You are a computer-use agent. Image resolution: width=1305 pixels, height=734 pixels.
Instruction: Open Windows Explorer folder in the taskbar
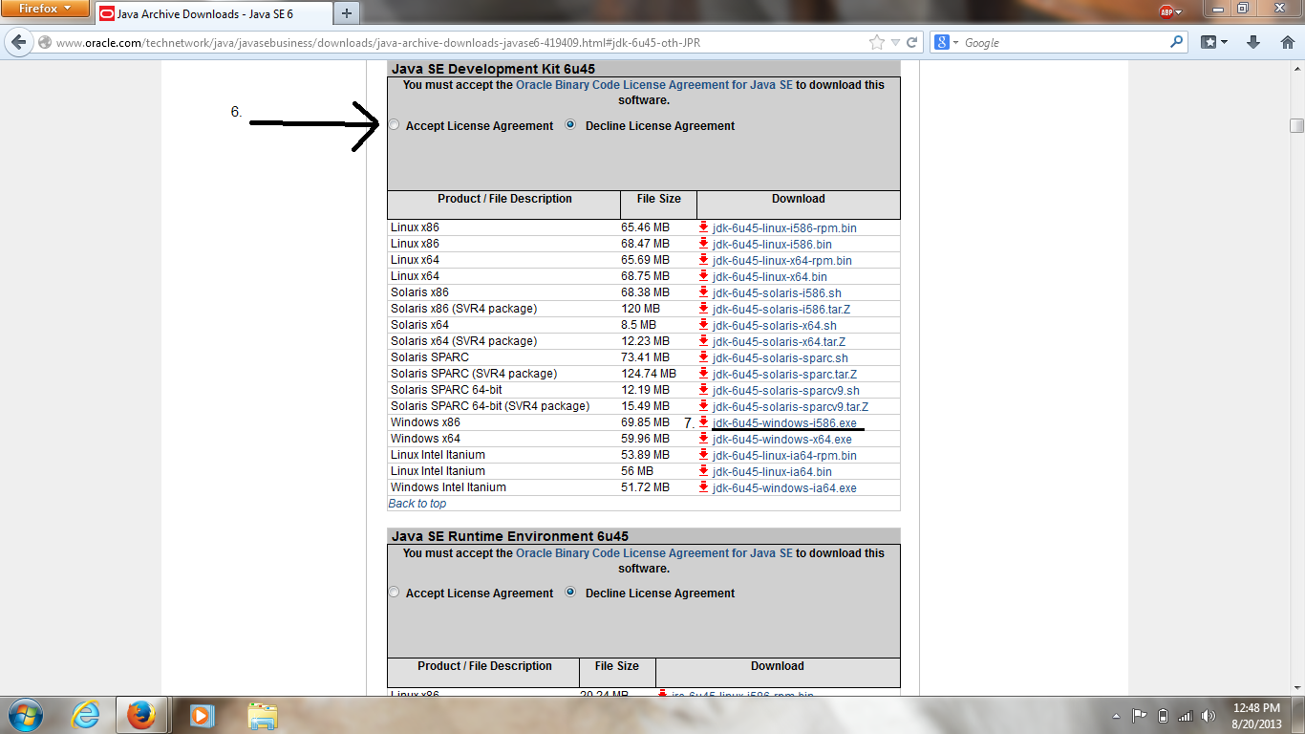click(262, 715)
